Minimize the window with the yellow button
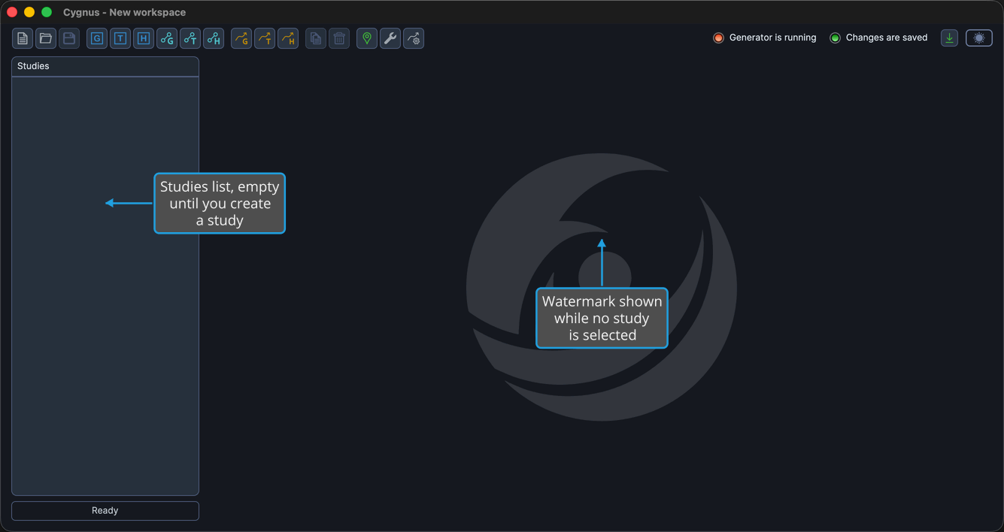This screenshot has height=532, width=1004. pos(29,12)
